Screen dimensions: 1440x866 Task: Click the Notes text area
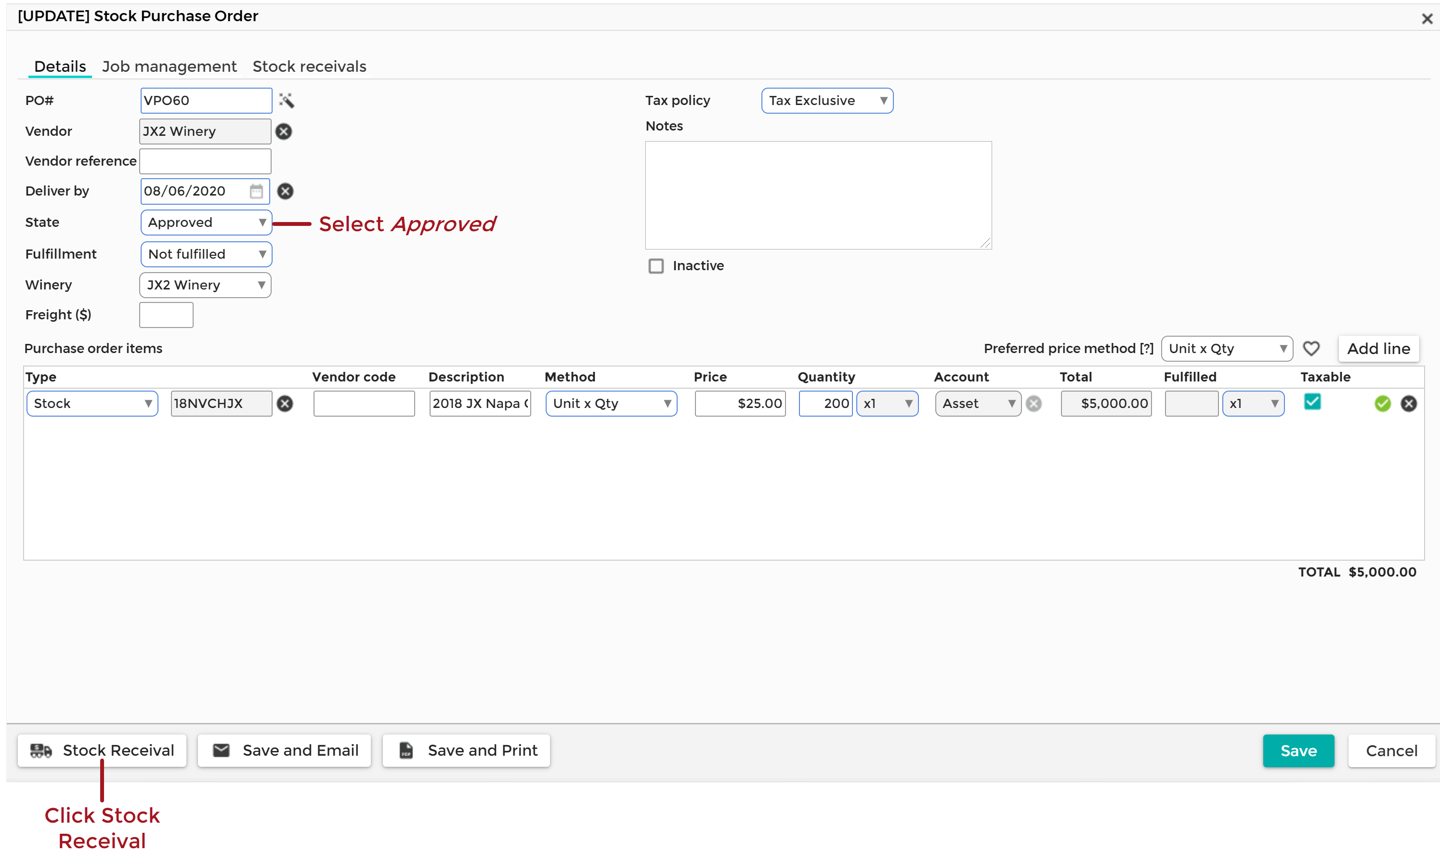point(818,195)
